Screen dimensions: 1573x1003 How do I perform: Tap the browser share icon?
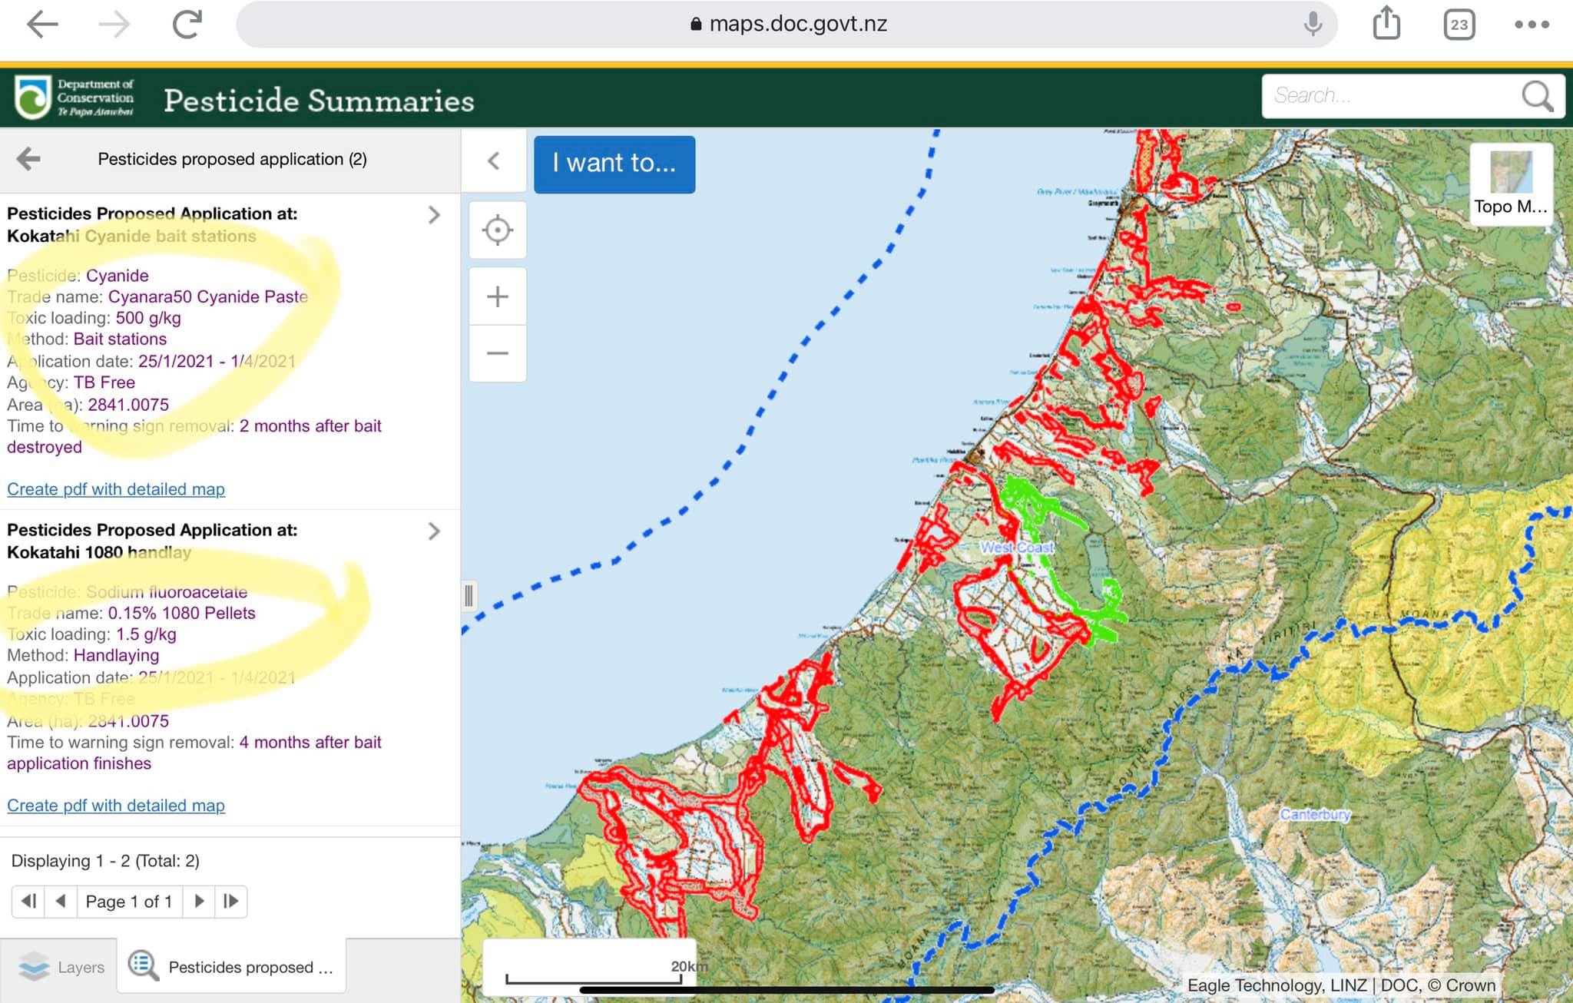click(1386, 23)
